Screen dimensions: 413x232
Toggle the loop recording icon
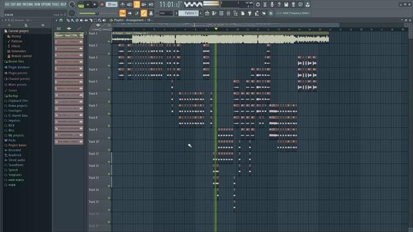pyautogui.click(x=151, y=5)
